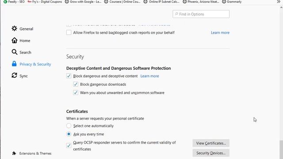Image resolution: width=283 pixels, height=159 pixels.
Task: Click the Security section heading
Action: [75, 57]
